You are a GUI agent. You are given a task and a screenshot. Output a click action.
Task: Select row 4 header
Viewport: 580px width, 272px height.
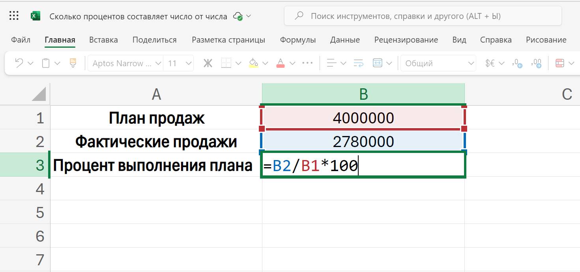pos(25,188)
